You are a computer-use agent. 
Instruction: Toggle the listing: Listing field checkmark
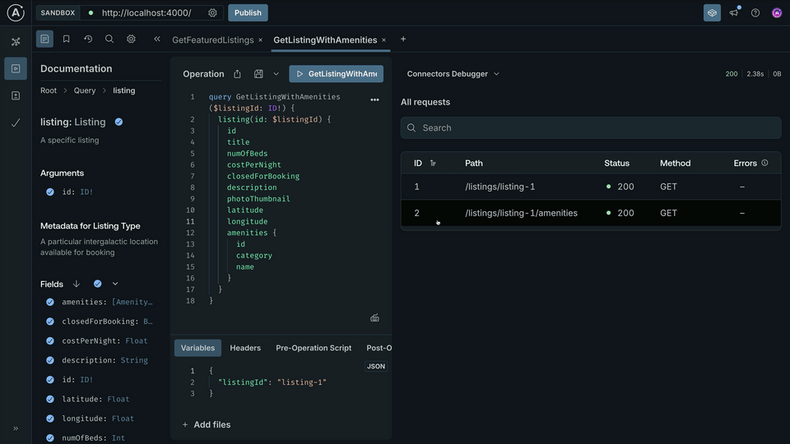click(118, 122)
